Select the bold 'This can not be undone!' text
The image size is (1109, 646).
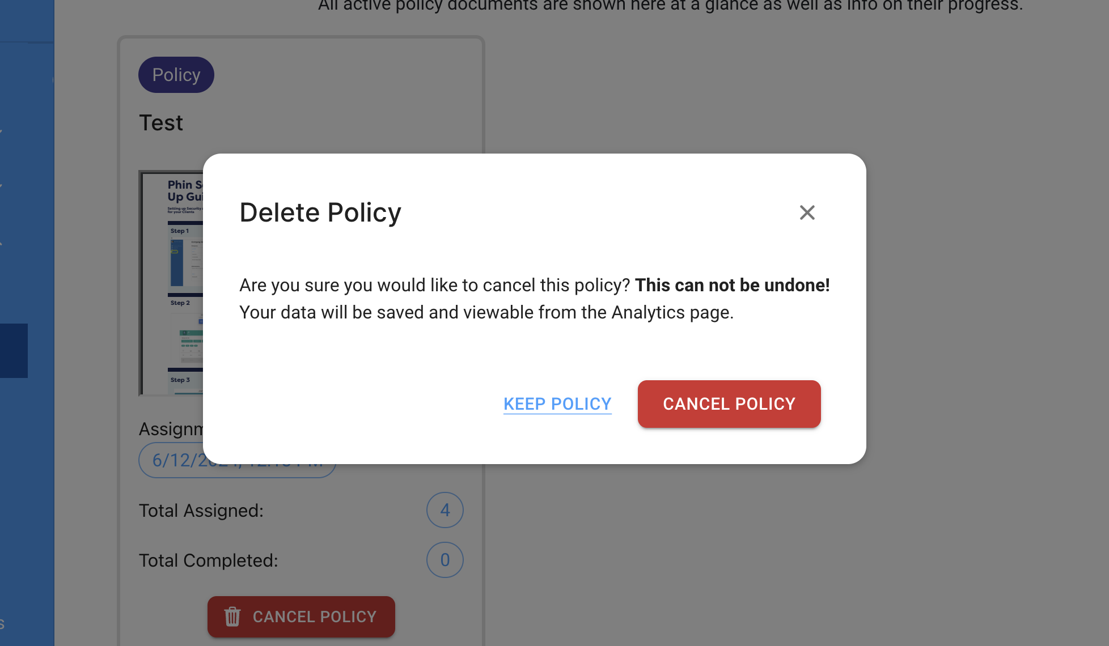(732, 285)
